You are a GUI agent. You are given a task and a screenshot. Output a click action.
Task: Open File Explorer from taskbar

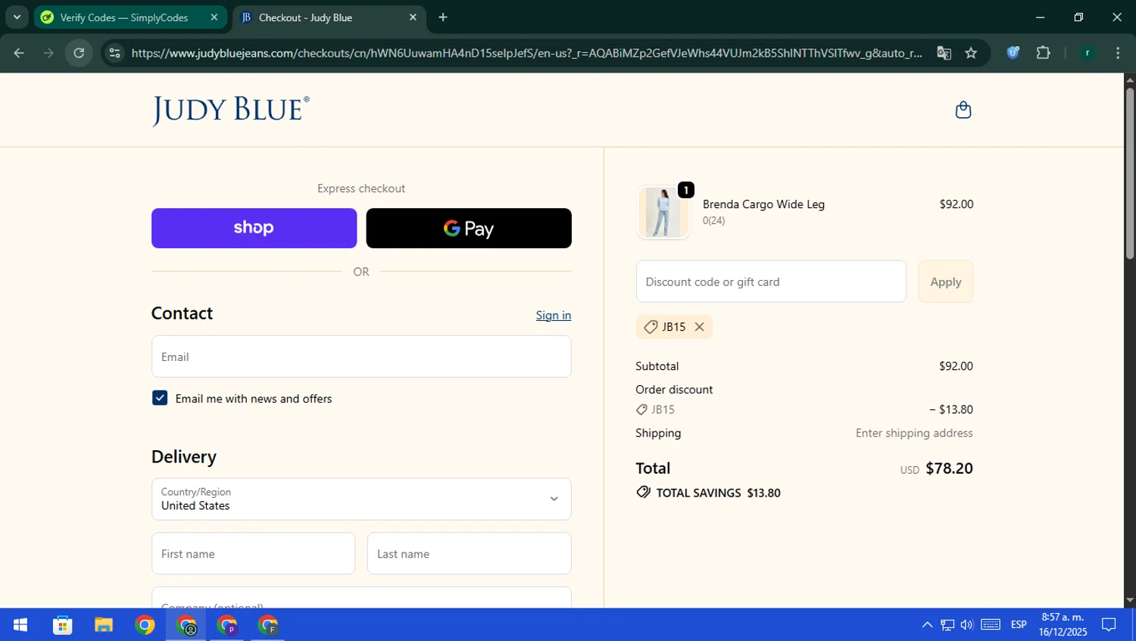(104, 625)
